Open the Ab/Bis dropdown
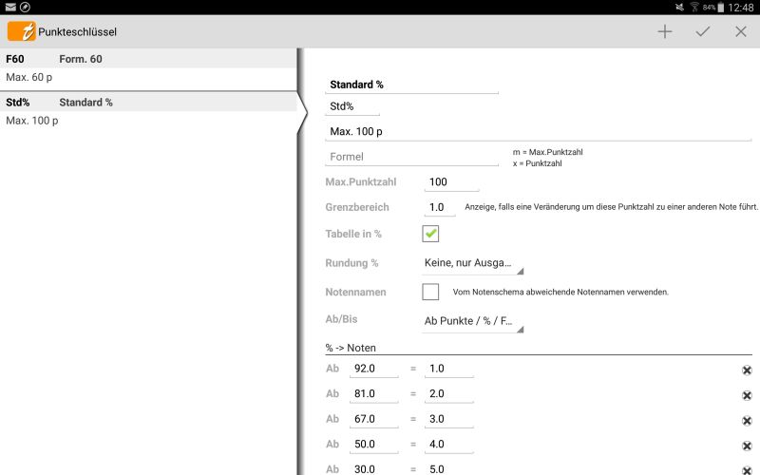 coord(472,322)
